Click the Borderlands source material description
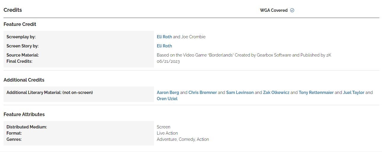Image resolution: width=382 pixels, height=152 pixels. coord(244,55)
